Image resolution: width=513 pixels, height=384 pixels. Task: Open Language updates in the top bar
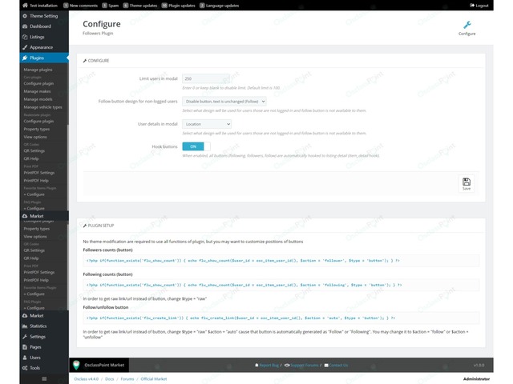coord(219,6)
